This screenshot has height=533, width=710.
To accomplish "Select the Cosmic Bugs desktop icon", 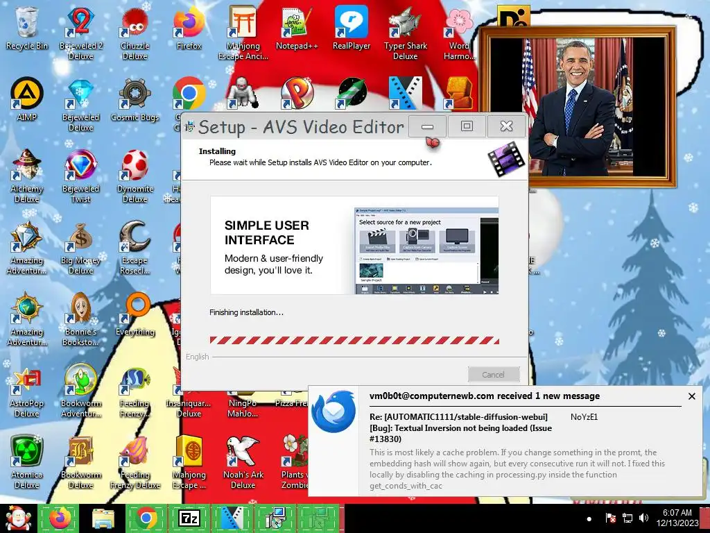I will pyautogui.click(x=135, y=100).
